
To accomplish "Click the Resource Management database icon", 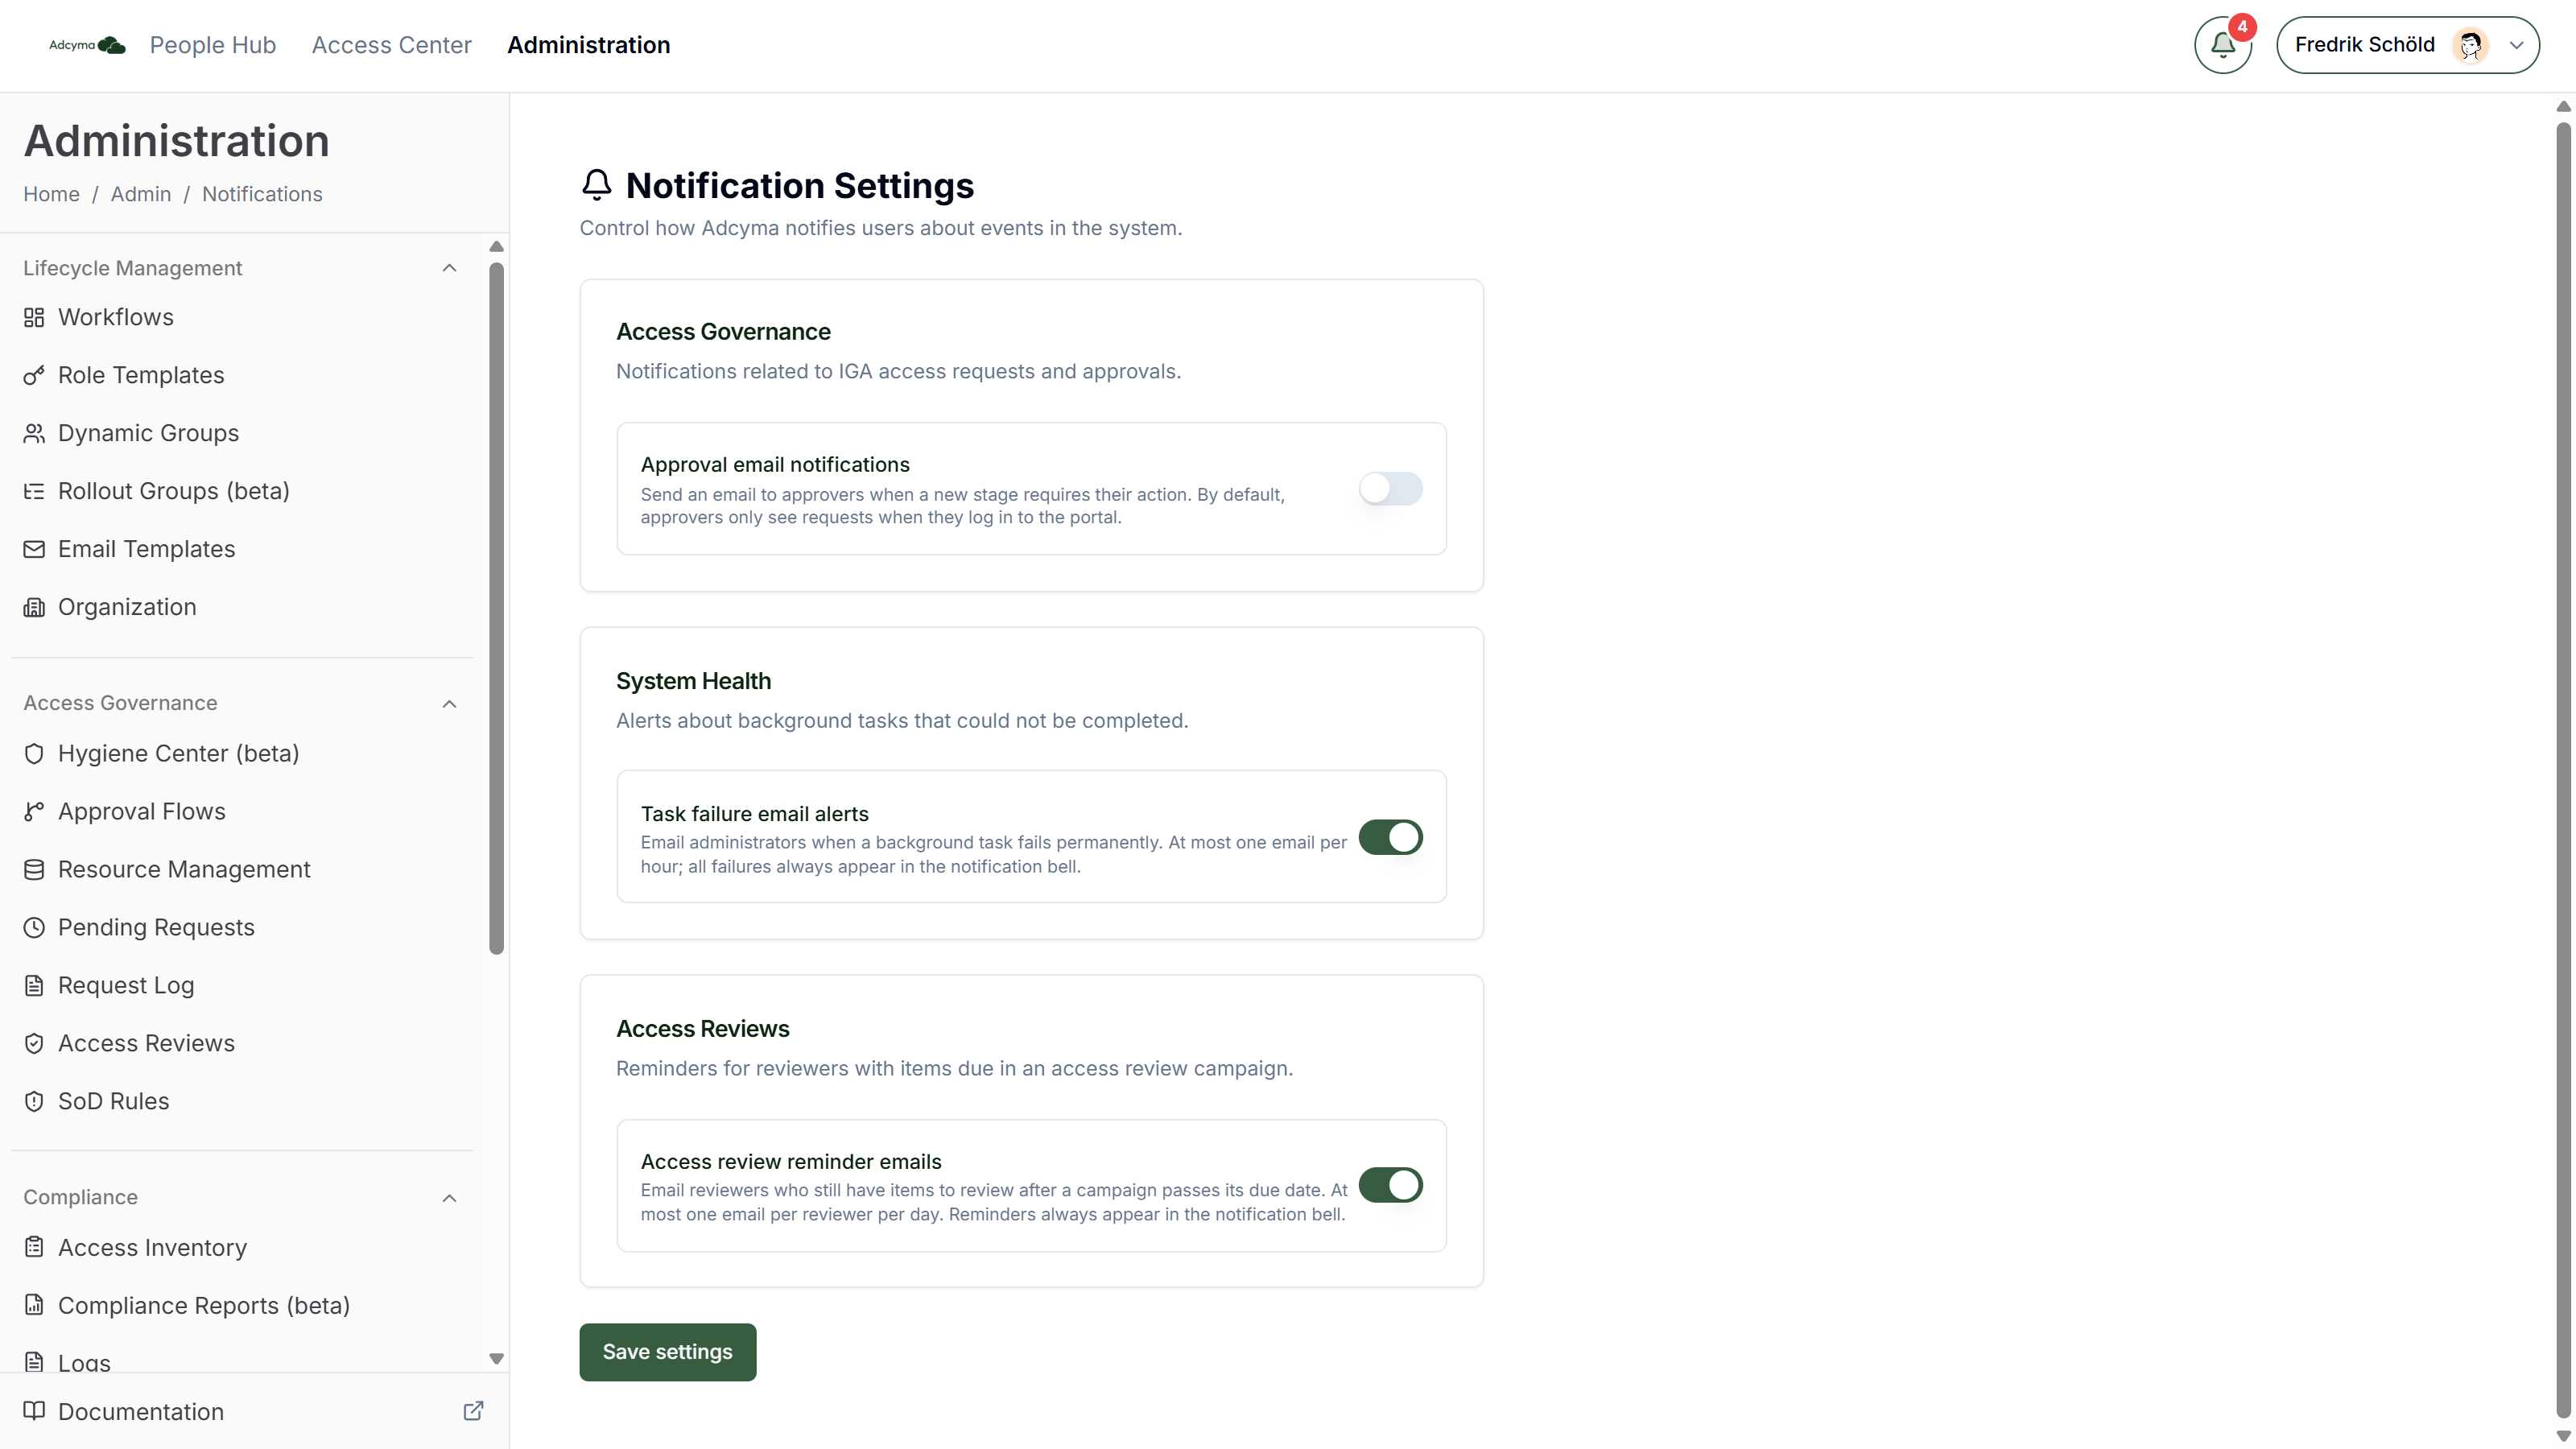I will tap(34, 869).
